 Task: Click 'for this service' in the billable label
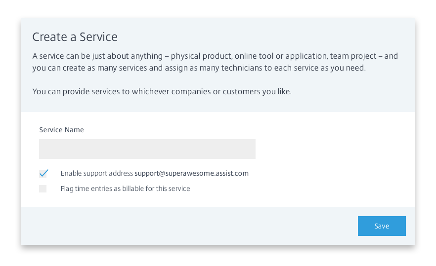(168, 189)
